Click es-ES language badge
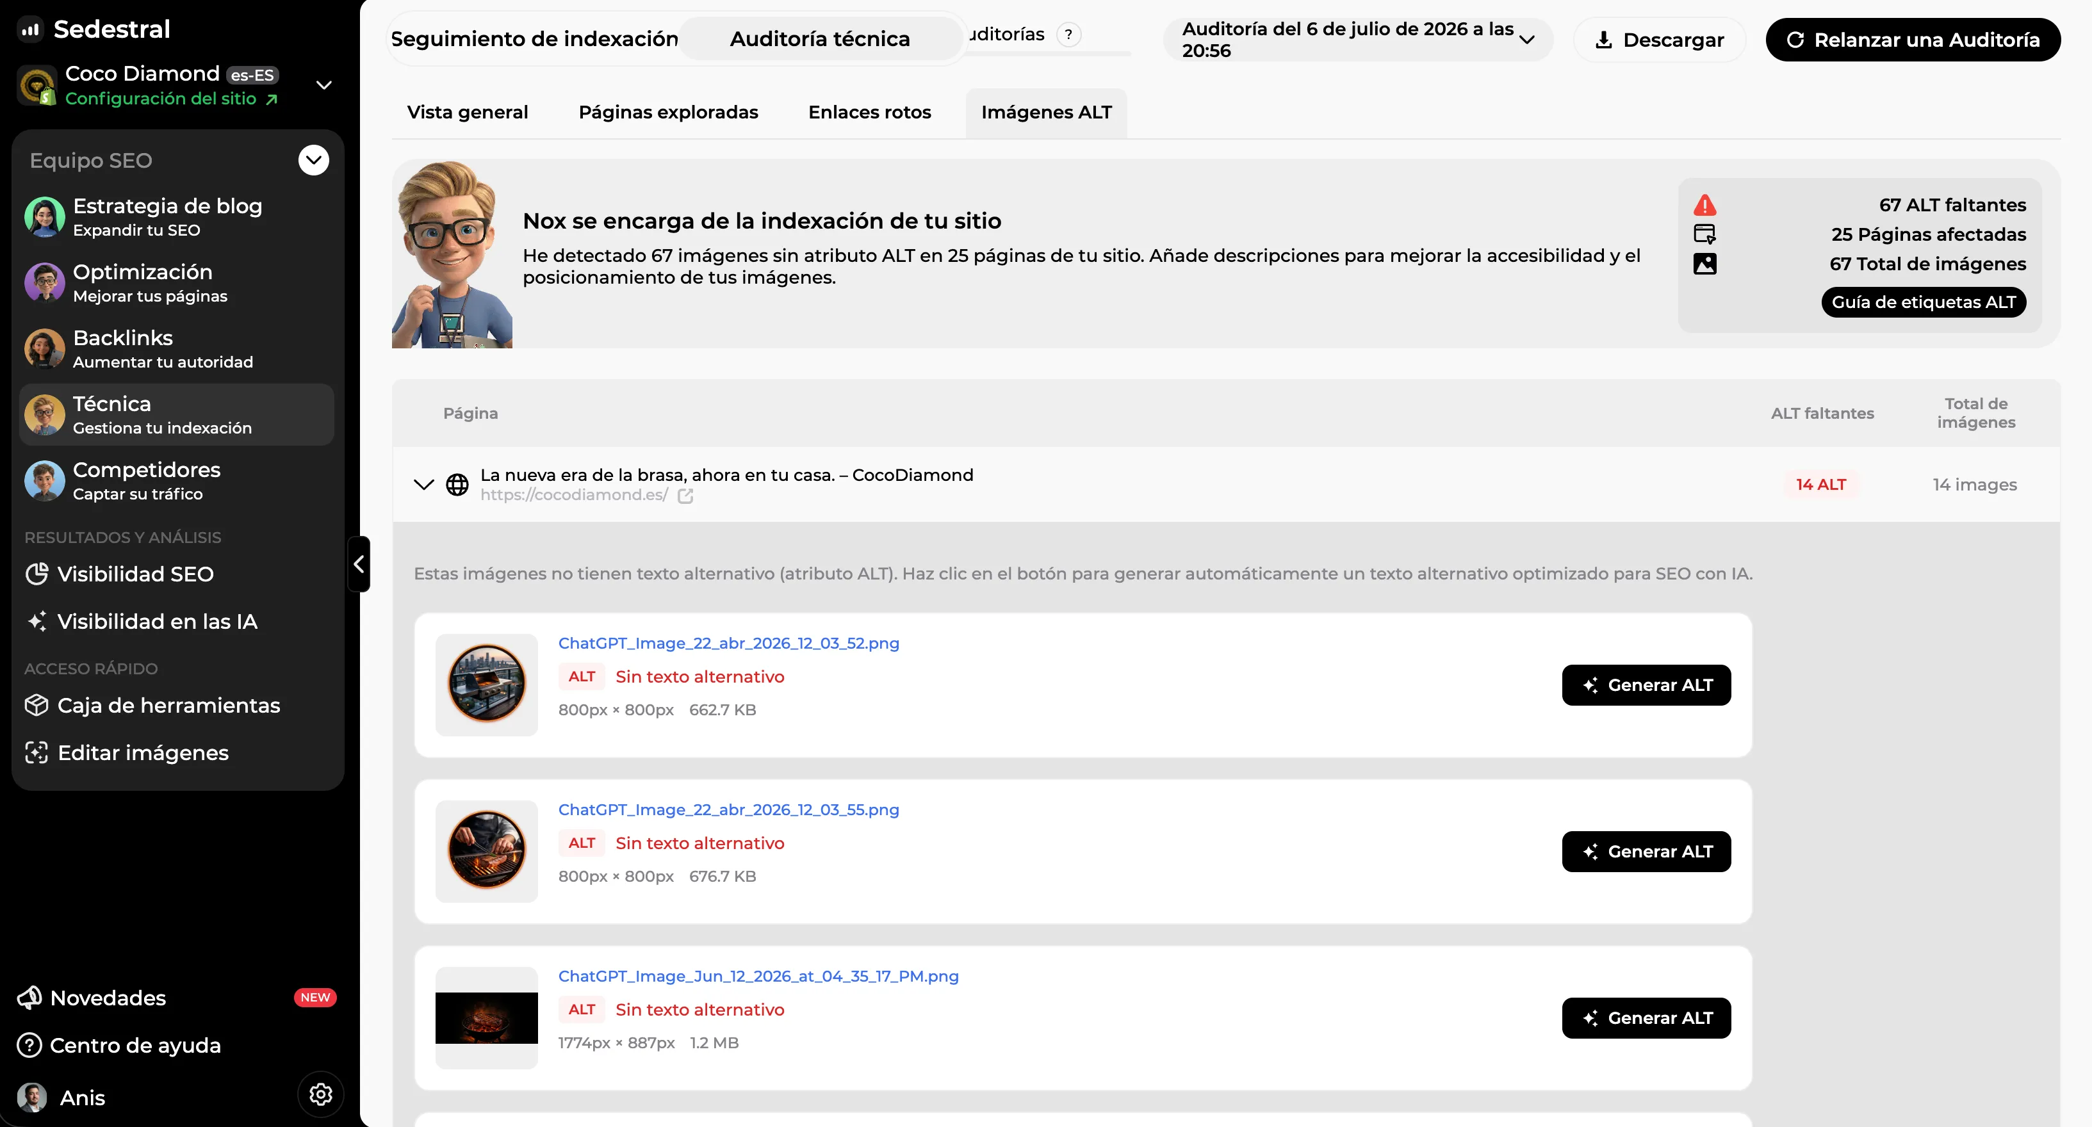The image size is (2092, 1127). [252, 76]
